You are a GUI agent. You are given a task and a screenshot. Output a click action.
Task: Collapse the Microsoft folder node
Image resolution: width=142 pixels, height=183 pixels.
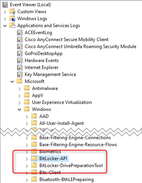coord(12,82)
